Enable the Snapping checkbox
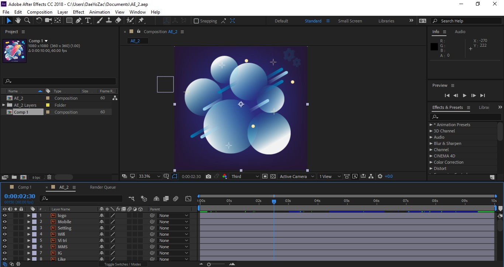504x267 pixels. pyautogui.click(x=196, y=21)
